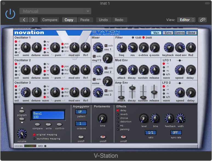Screen dimensions: 212x161
Task: Toggle Arpeggiator on/off switch
Action: 81,137
